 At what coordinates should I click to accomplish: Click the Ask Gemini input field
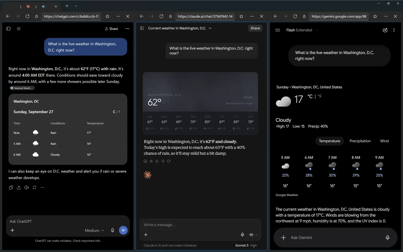[335, 237]
